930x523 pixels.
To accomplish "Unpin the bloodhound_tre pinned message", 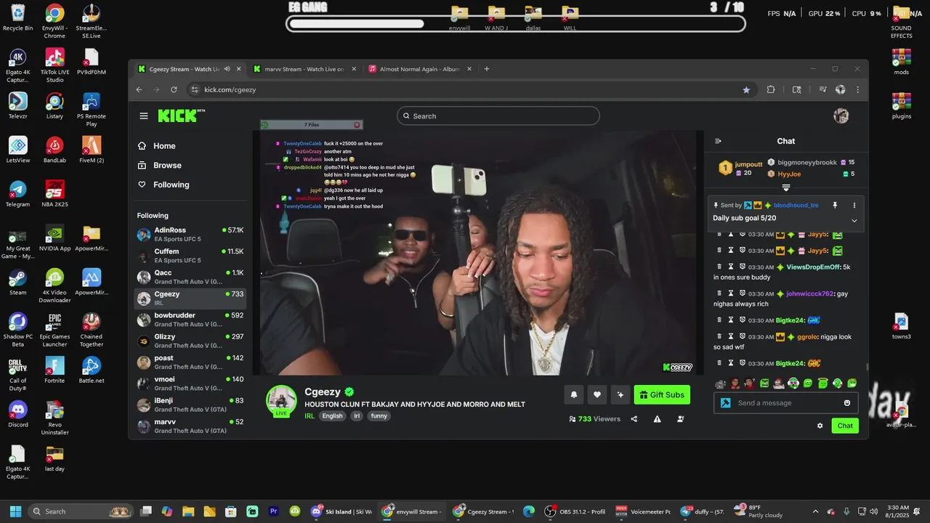I will pos(835,206).
